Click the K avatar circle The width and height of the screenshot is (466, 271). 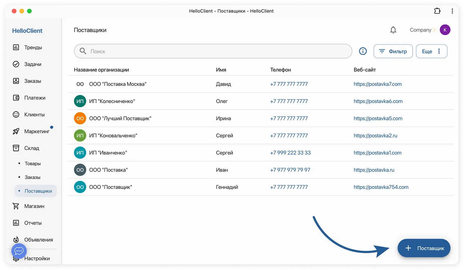pos(445,30)
